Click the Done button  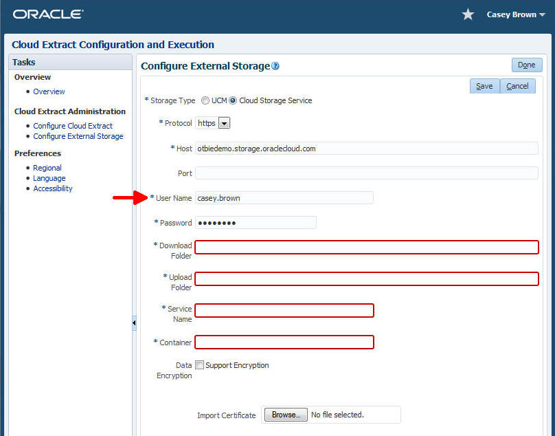coord(527,64)
